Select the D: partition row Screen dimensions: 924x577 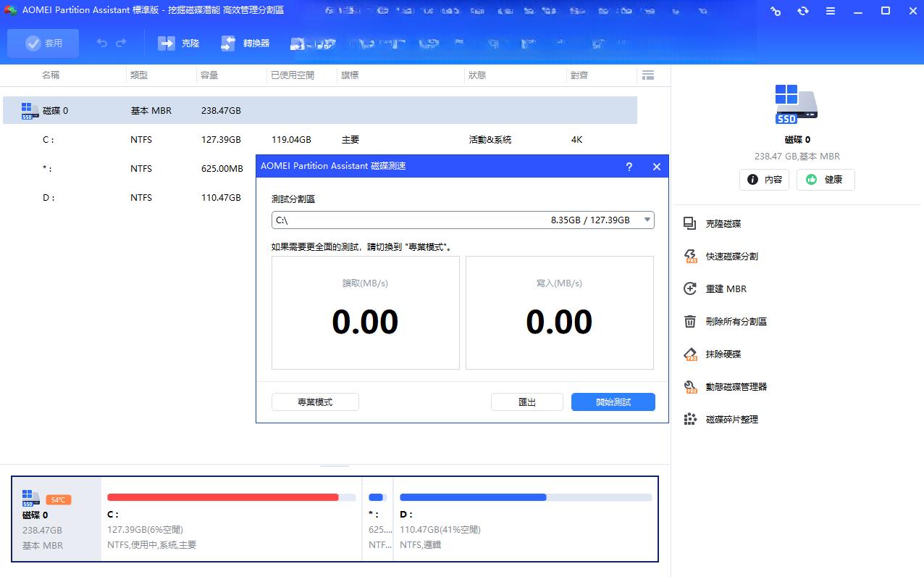(130, 197)
